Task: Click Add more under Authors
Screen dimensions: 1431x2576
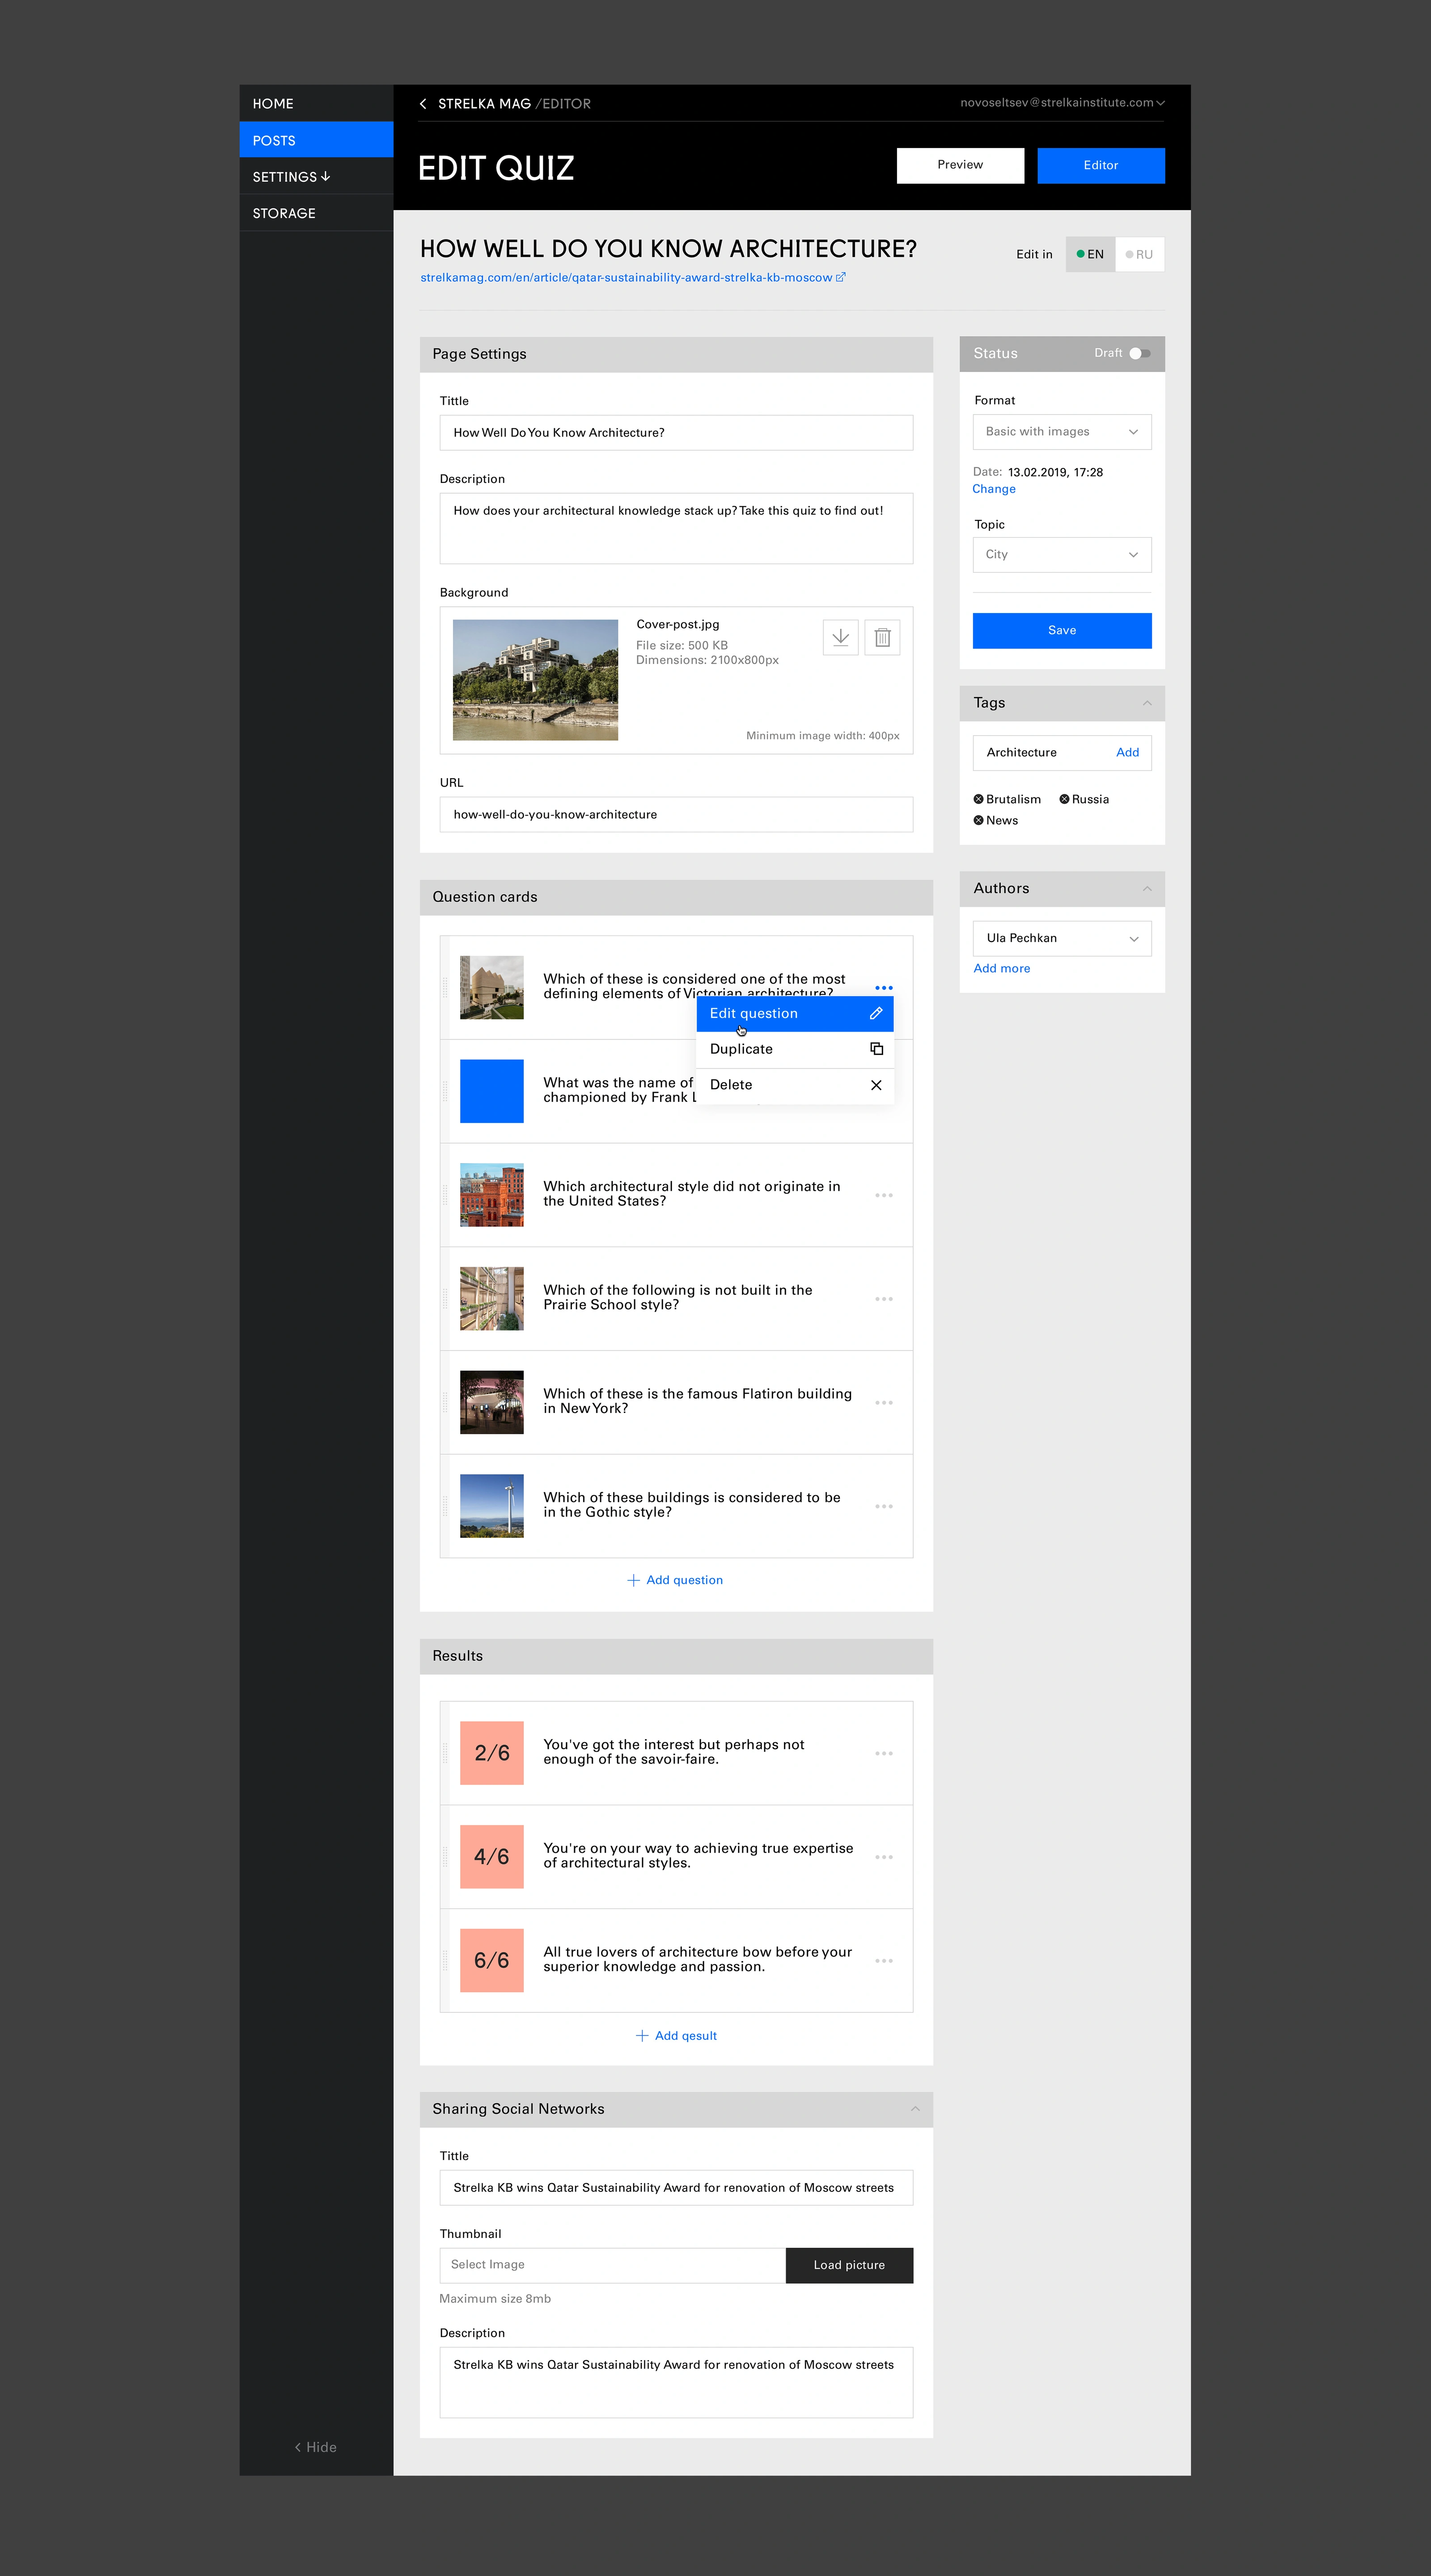Action: tap(1002, 968)
